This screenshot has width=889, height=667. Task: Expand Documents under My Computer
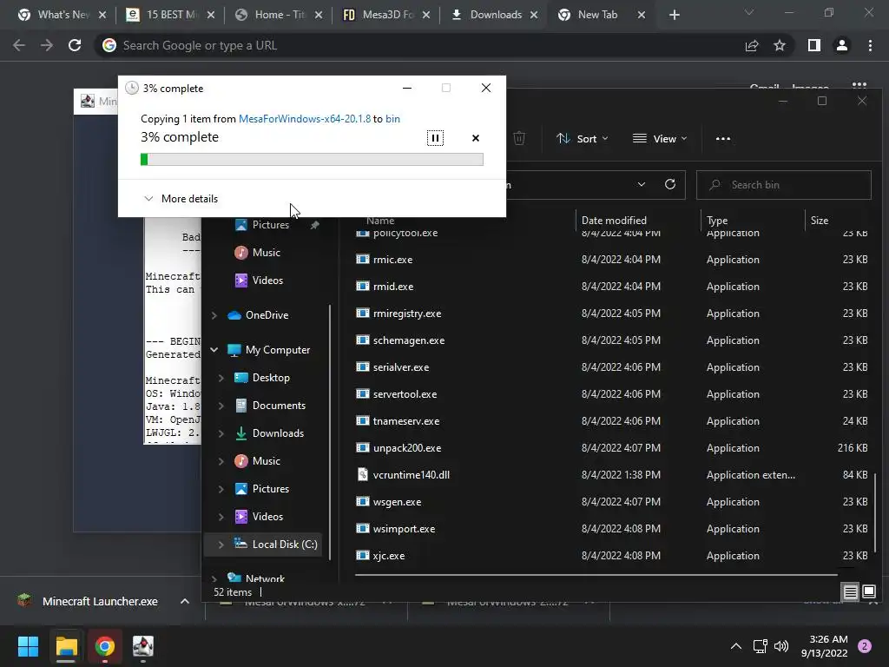click(x=221, y=406)
